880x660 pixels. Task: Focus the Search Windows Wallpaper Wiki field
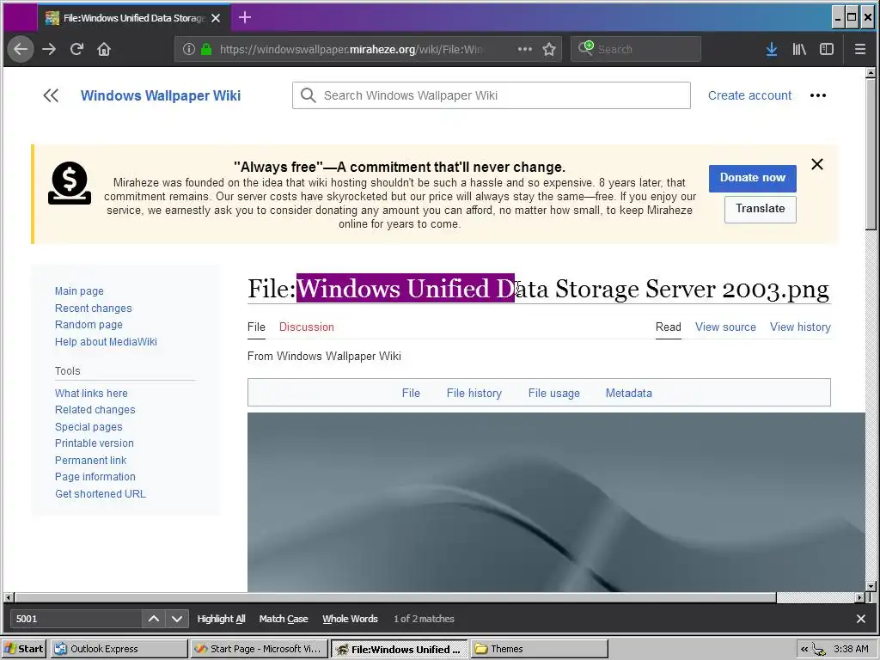(x=491, y=95)
